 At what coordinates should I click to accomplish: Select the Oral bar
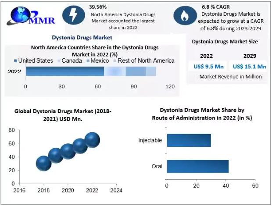tap(197, 166)
